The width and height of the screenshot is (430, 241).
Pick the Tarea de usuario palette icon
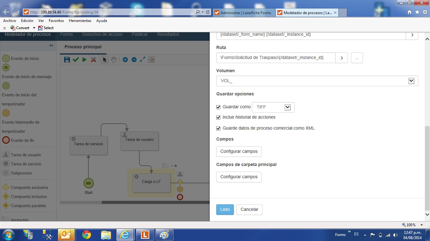(6, 155)
